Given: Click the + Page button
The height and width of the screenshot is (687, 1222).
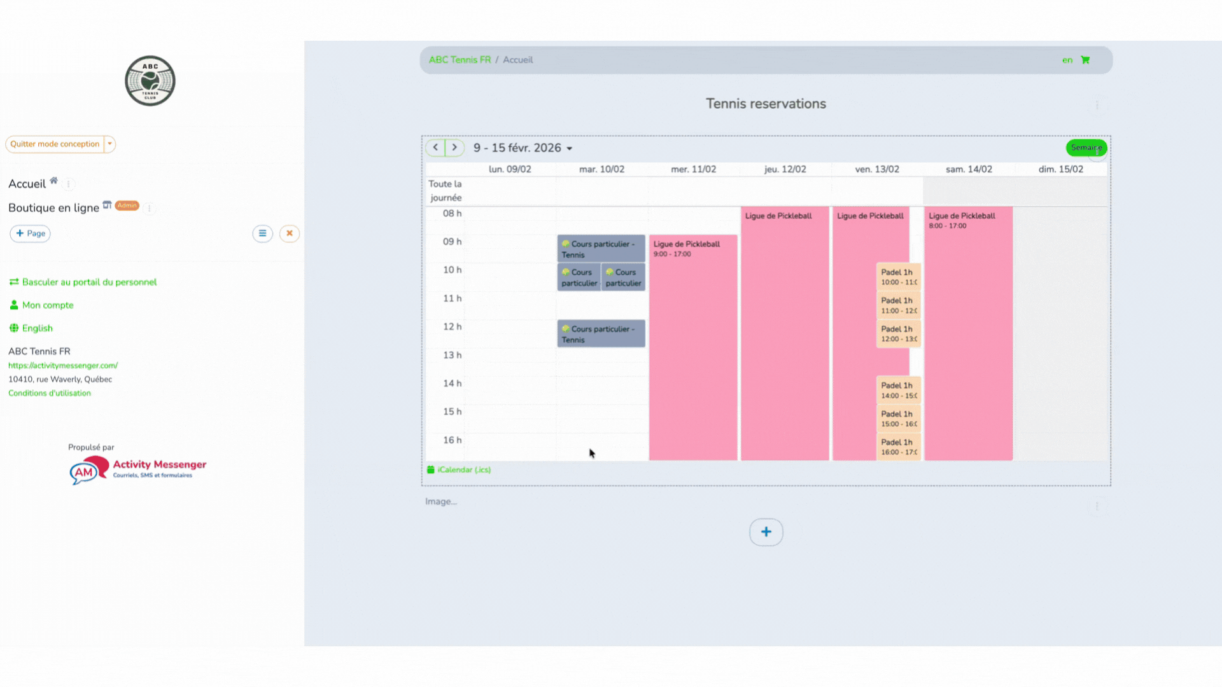Looking at the screenshot, I should coord(30,233).
